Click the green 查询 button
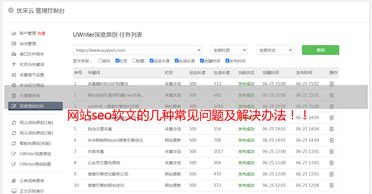The width and height of the screenshot is (372, 194). 320,50
